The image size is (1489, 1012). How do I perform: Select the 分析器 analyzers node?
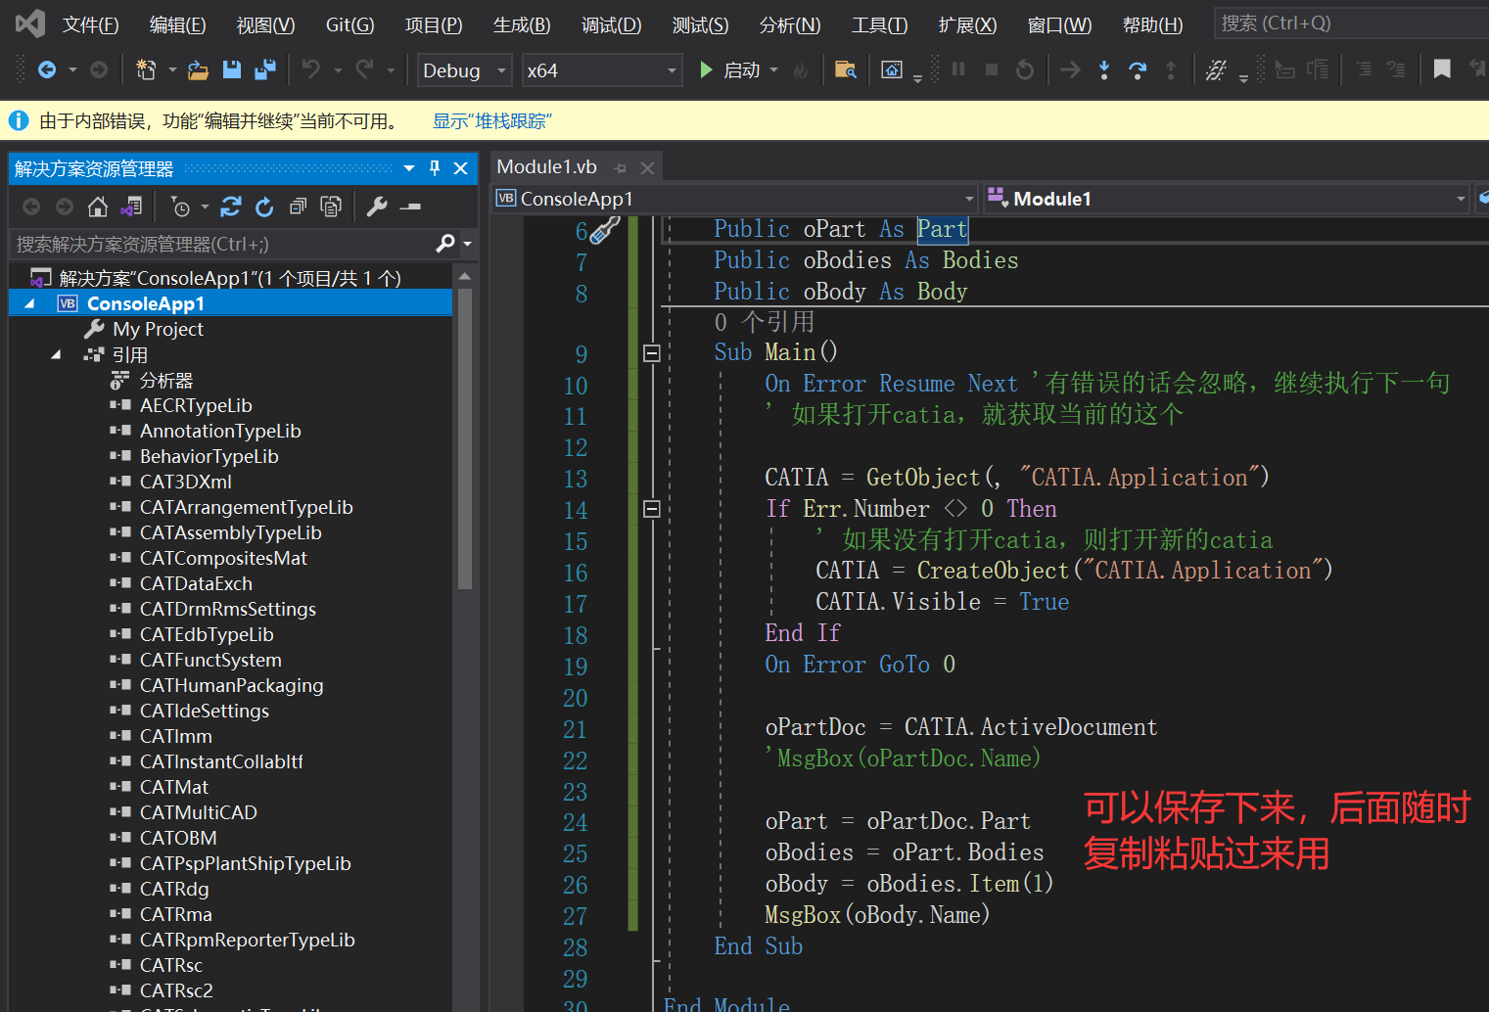point(166,380)
